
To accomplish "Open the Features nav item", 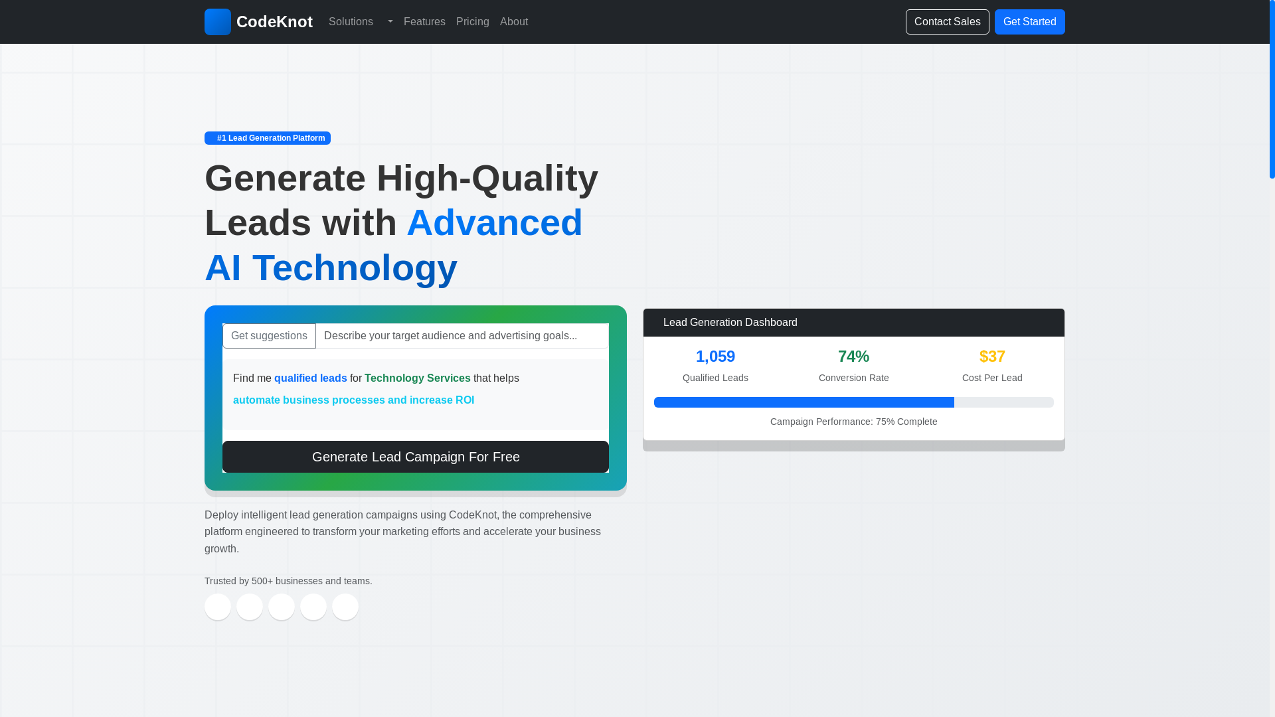I will 424,22.
